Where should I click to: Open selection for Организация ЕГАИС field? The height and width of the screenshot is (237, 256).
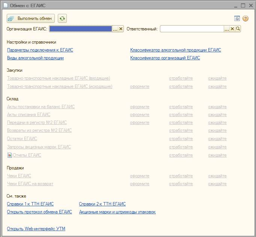[115, 29]
